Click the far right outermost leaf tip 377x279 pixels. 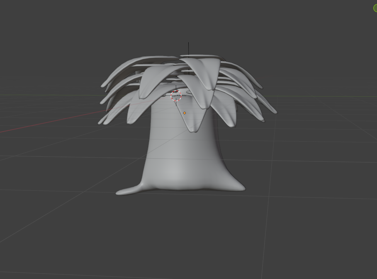274,111
